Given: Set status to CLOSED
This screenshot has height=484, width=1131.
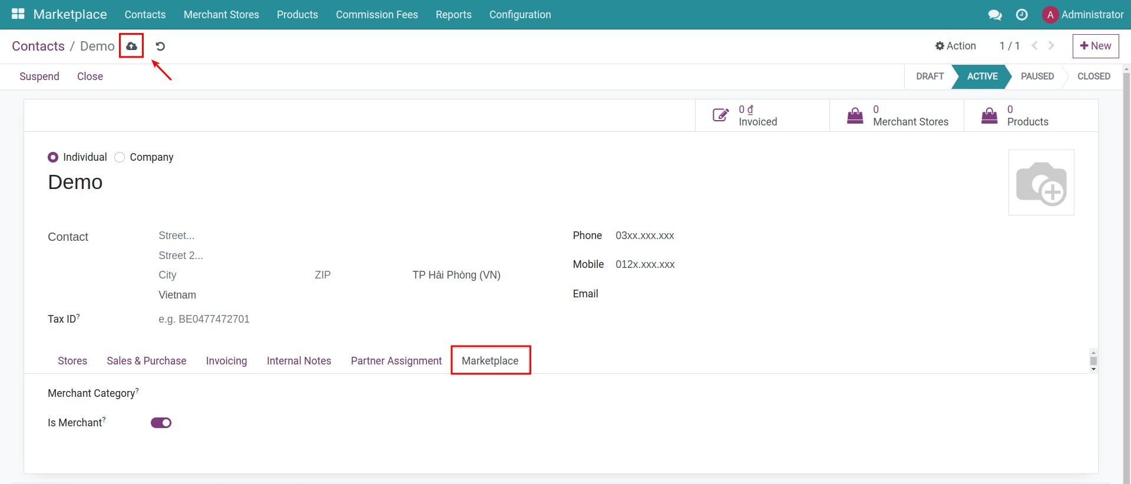Looking at the screenshot, I should pos(1094,77).
